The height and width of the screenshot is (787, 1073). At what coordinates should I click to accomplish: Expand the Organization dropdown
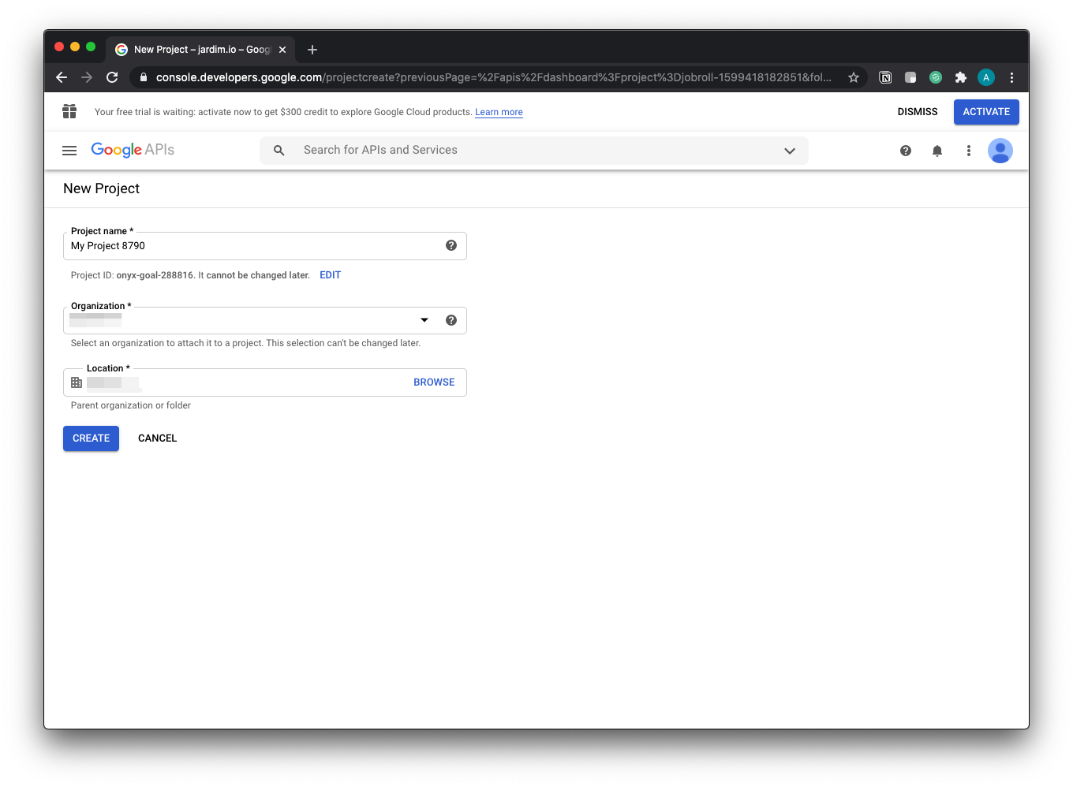tap(424, 320)
